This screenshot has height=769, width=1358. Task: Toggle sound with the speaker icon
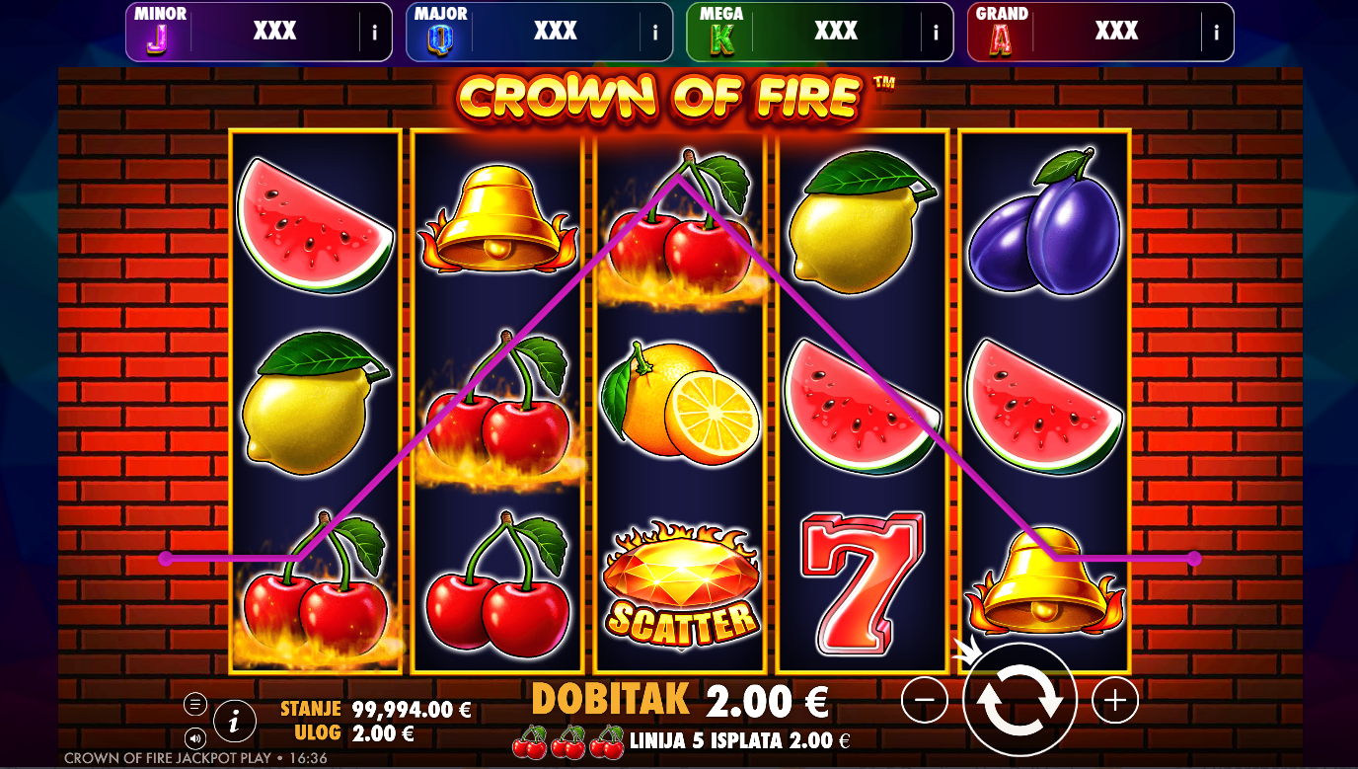click(x=195, y=737)
